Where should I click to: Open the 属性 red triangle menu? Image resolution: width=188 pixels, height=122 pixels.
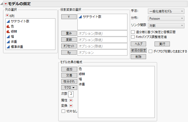coord(71,100)
